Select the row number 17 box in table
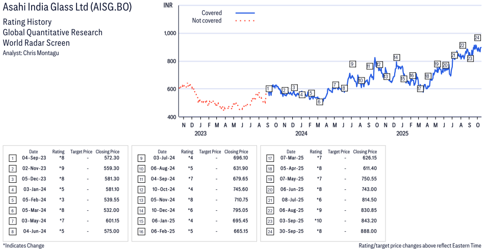Viewport: 487px width, 249px height. tap(270, 158)
